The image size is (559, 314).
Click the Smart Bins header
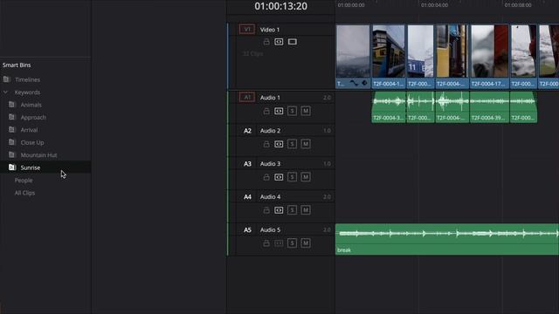17,65
